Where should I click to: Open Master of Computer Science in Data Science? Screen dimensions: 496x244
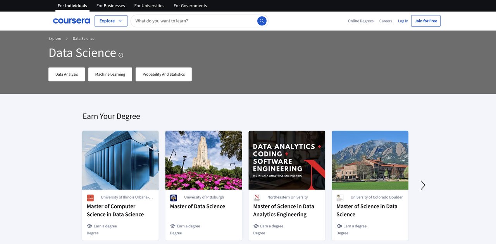(x=115, y=210)
